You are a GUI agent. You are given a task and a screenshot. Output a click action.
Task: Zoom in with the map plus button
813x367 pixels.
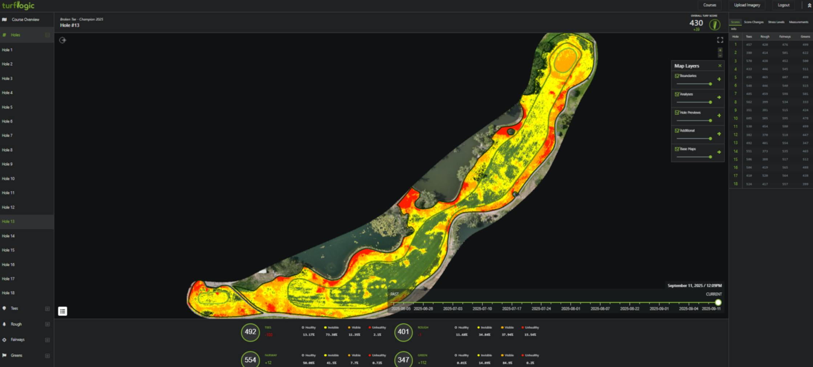720,50
